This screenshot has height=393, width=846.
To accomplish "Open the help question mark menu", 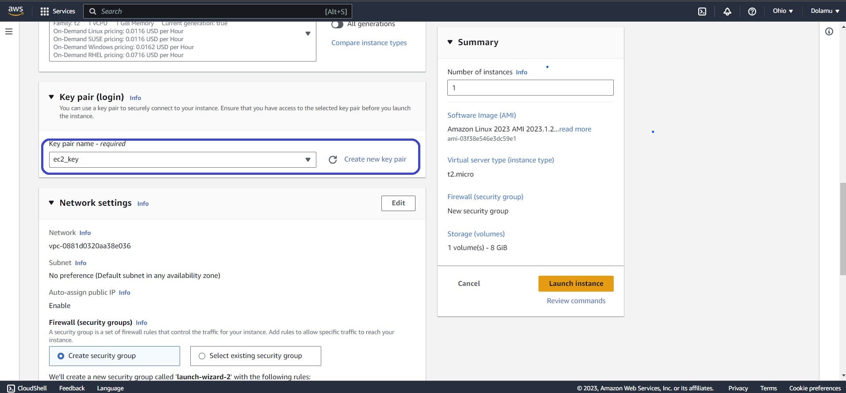I will 752,12.
